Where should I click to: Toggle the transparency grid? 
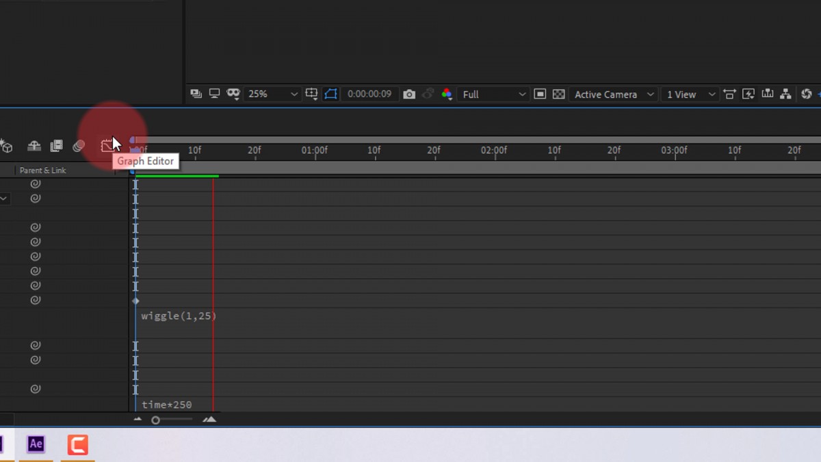point(558,94)
